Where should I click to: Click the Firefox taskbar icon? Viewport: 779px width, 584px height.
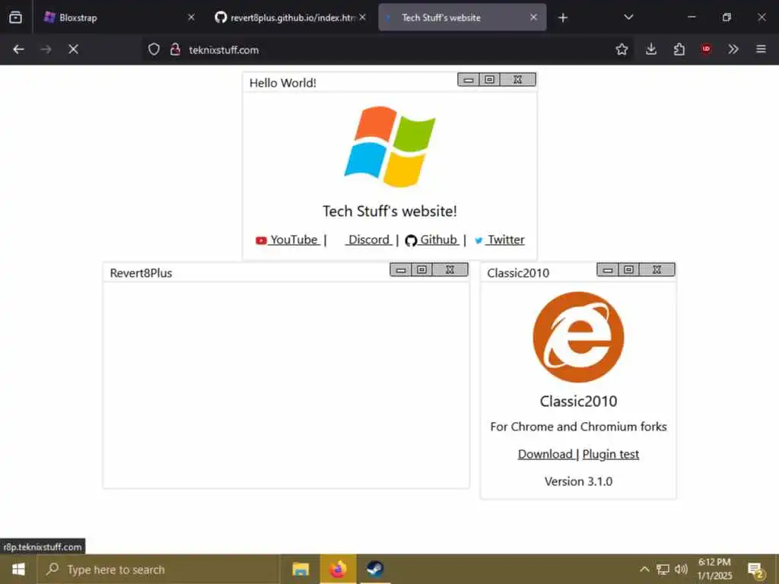[x=338, y=569]
